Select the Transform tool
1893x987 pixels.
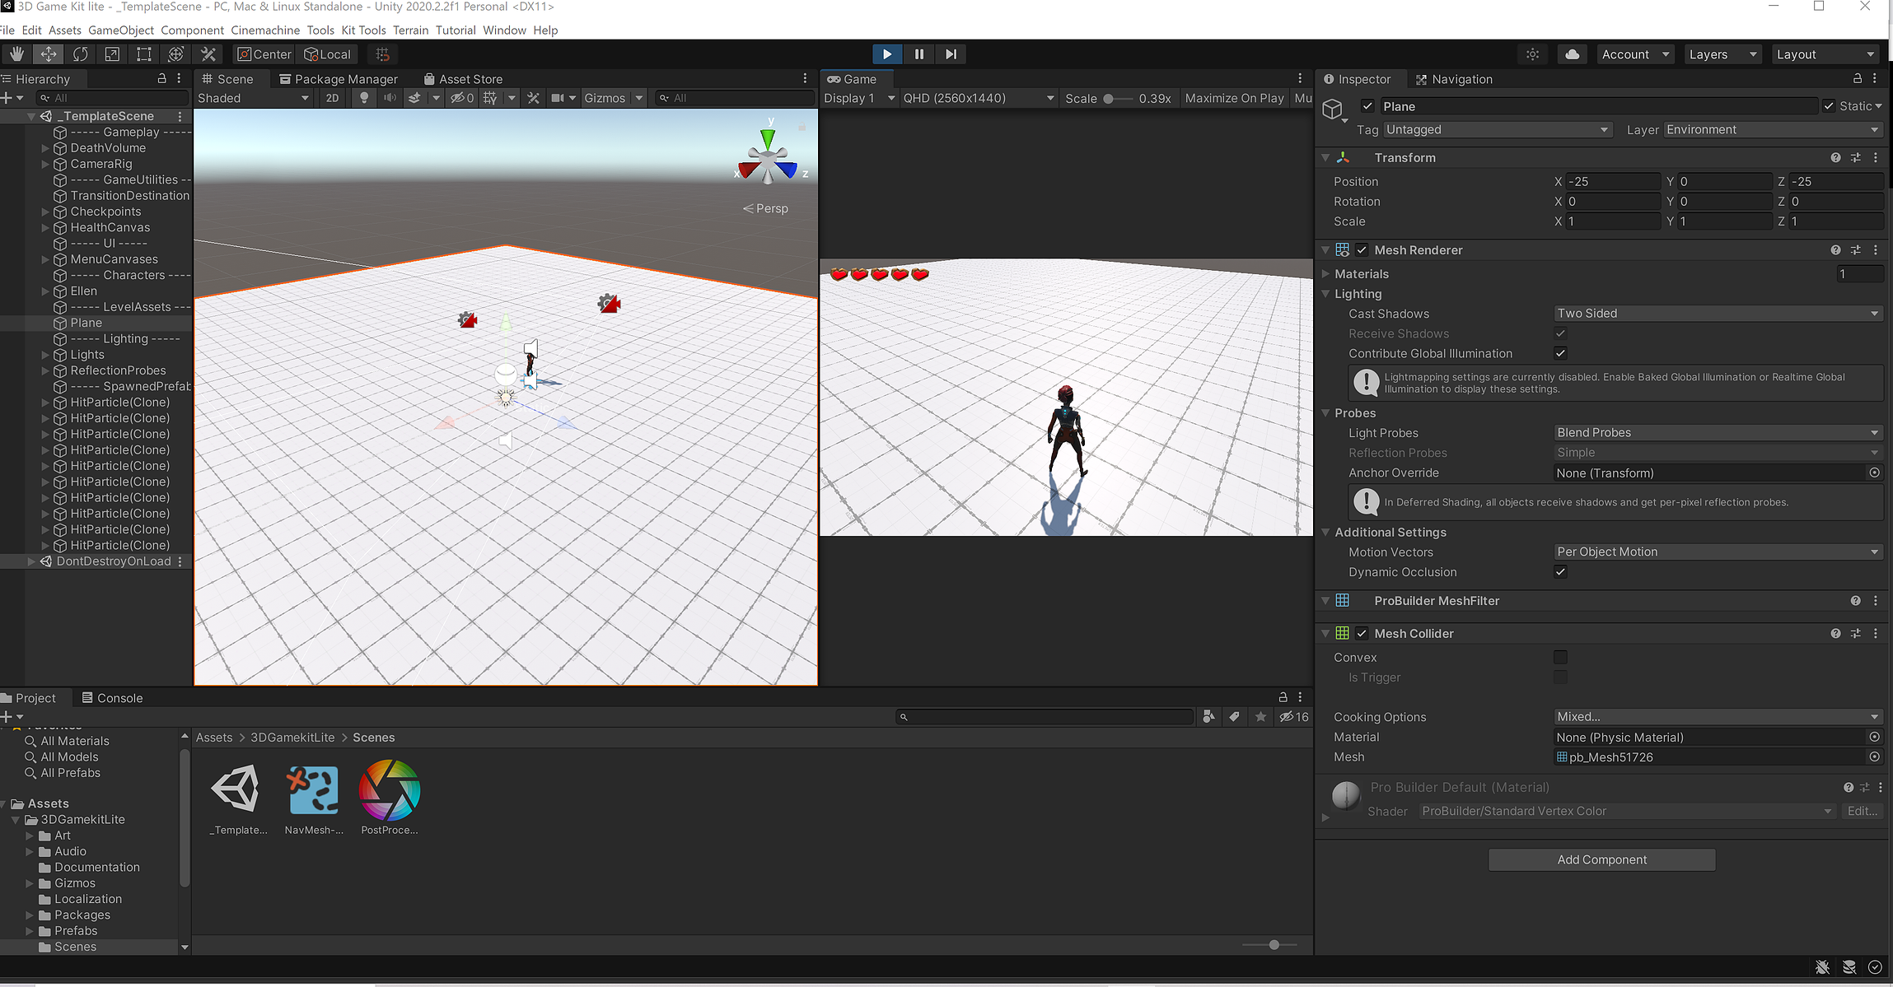(x=176, y=54)
